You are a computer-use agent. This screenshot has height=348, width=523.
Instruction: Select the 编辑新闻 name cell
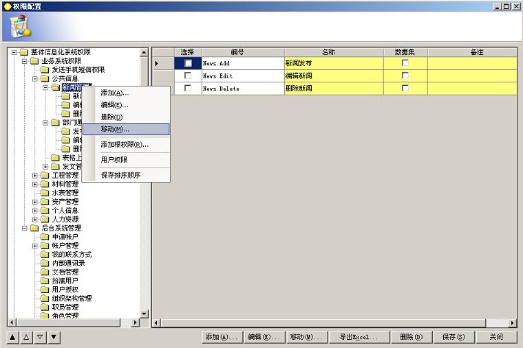tap(334, 76)
